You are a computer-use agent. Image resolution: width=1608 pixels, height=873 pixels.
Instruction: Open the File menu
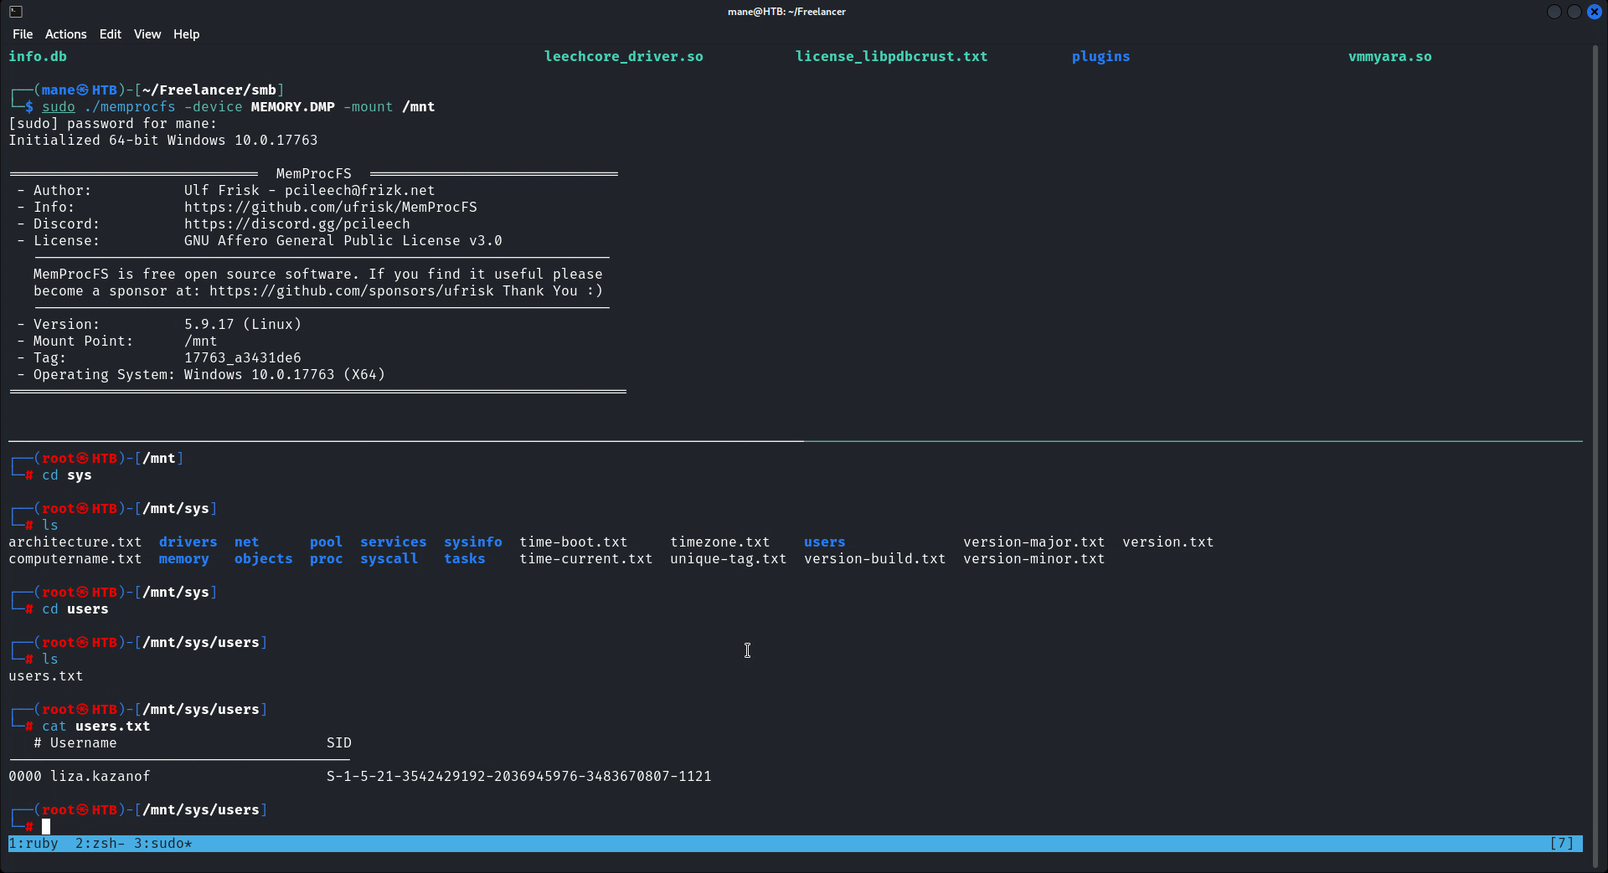click(23, 34)
